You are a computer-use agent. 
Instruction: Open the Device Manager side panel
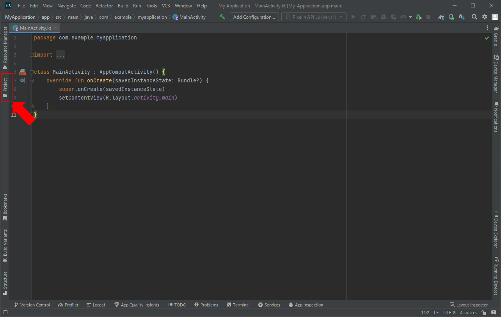[496, 73]
